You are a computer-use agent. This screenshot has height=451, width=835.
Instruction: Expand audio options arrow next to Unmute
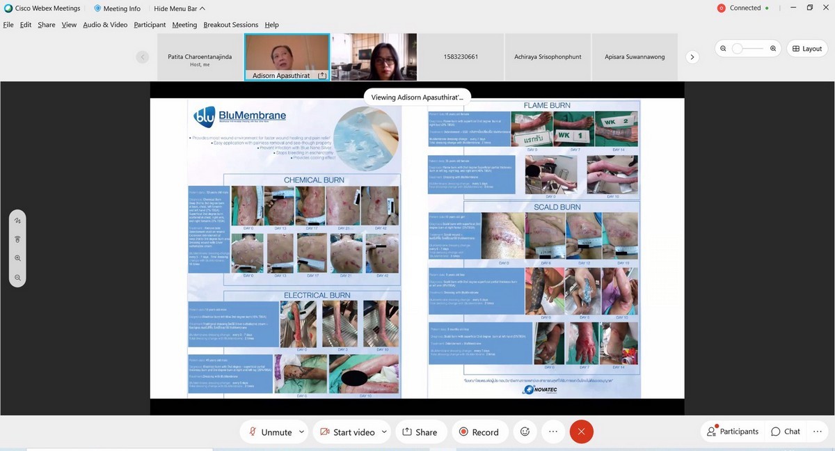point(301,432)
